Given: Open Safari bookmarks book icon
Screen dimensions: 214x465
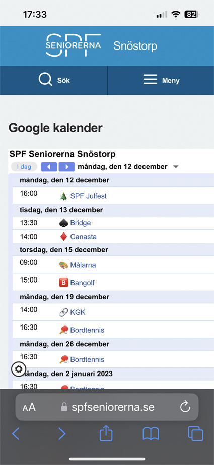Looking at the screenshot, I should tap(151, 434).
